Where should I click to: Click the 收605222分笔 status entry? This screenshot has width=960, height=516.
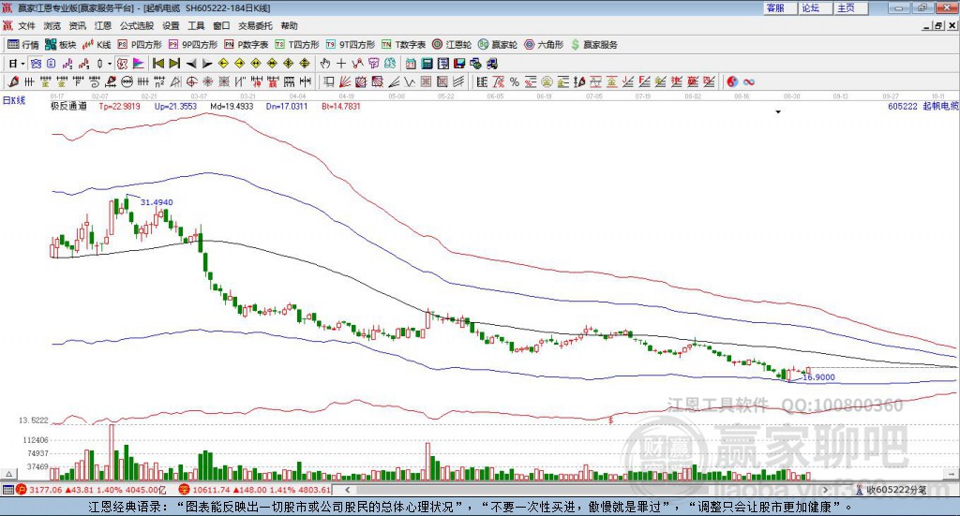click(x=892, y=490)
